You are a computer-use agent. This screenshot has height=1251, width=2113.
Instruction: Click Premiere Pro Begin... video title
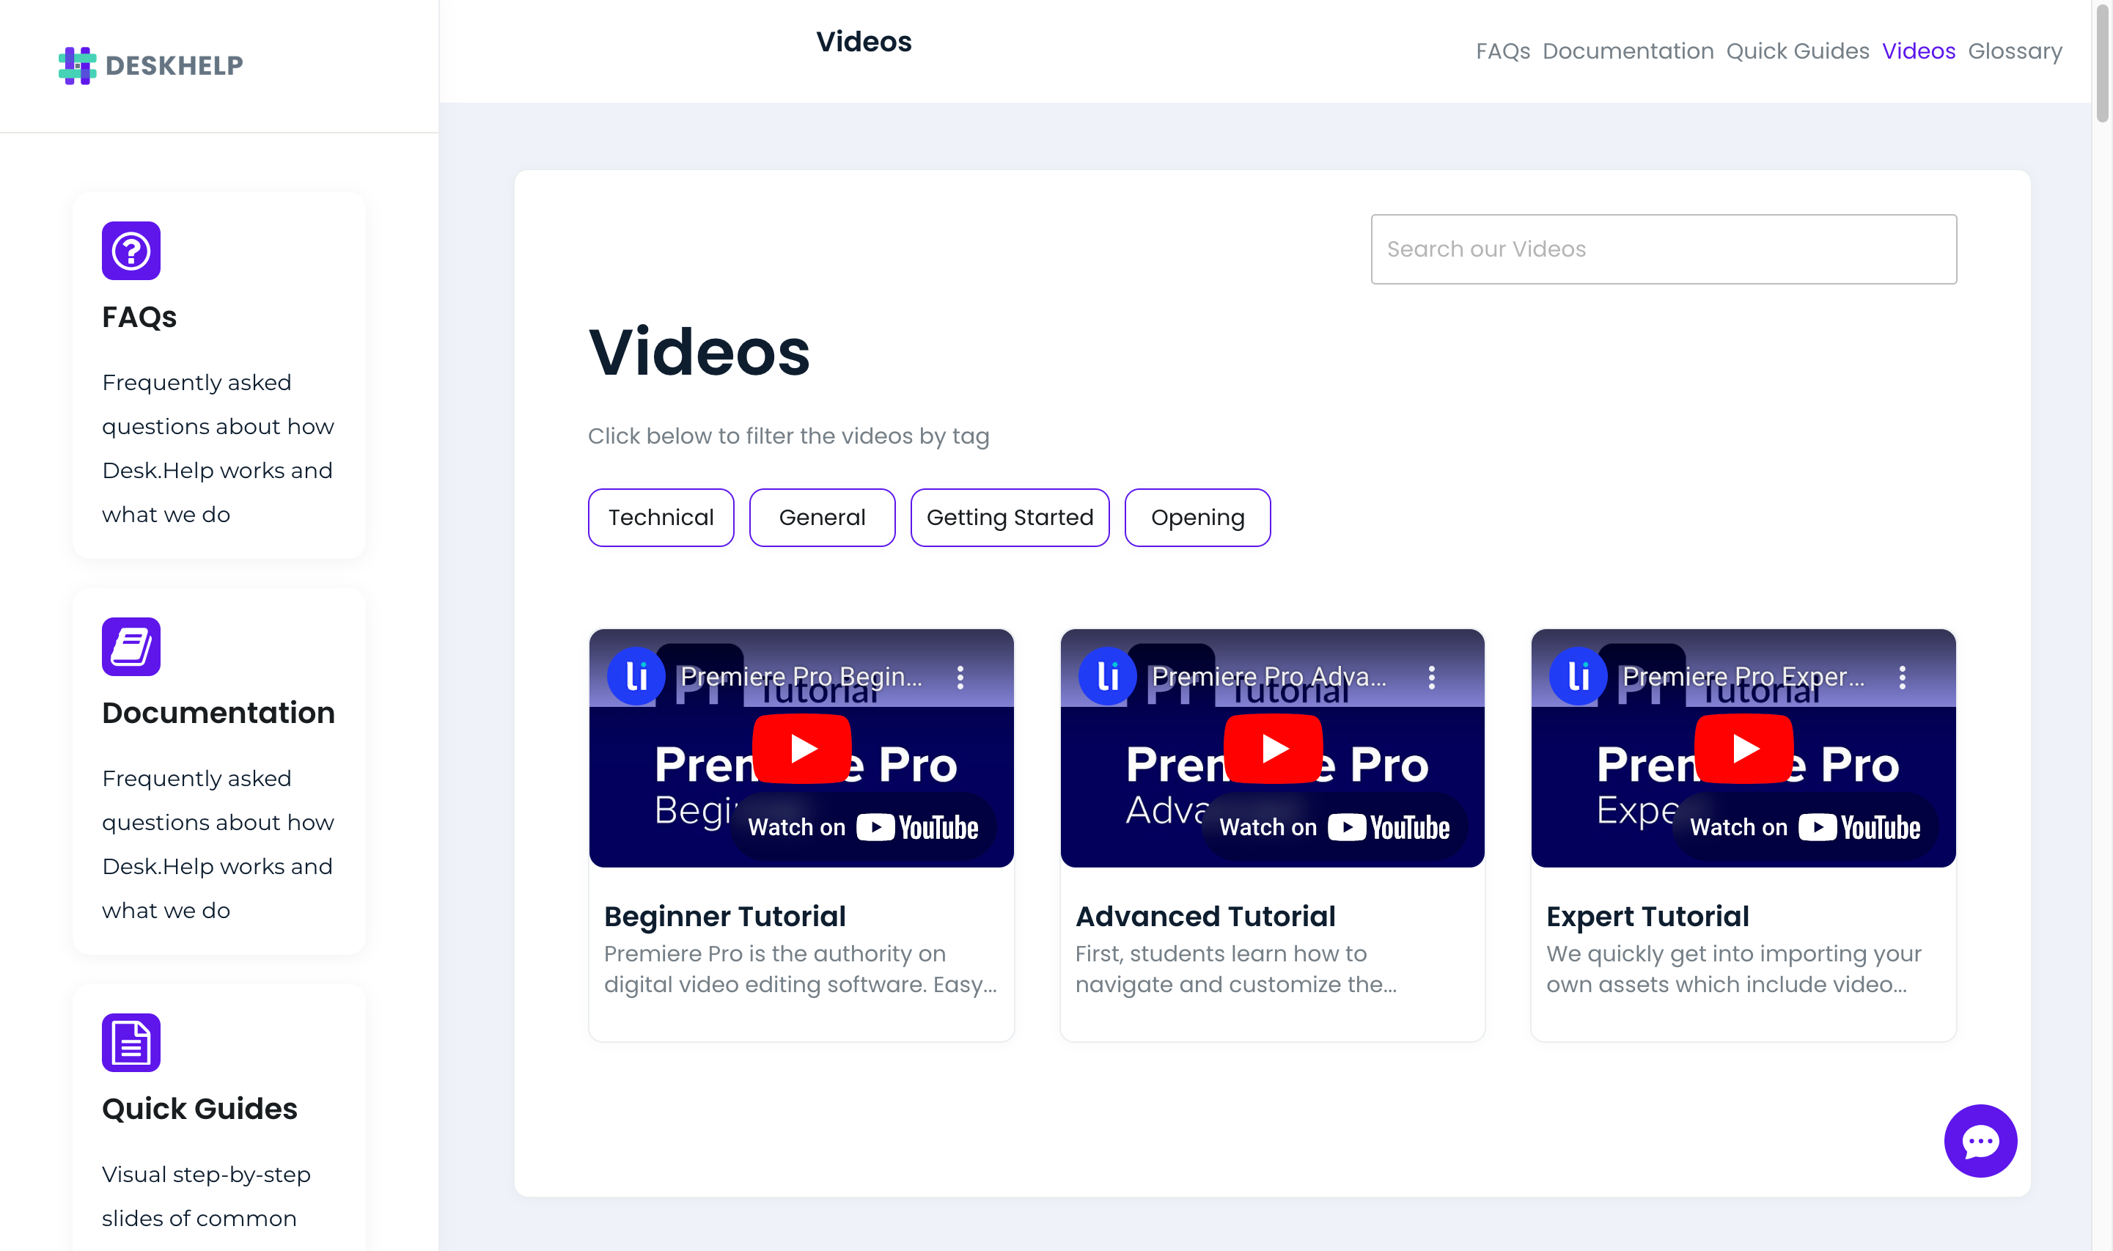pyautogui.click(x=801, y=677)
